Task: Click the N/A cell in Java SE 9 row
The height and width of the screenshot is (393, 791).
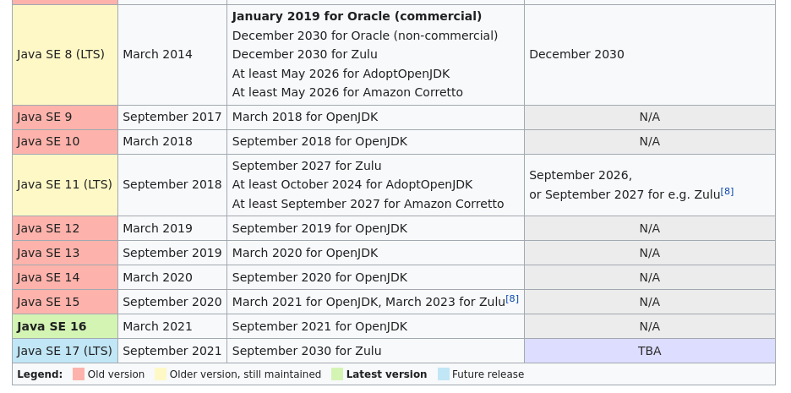Action: (x=650, y=117)
